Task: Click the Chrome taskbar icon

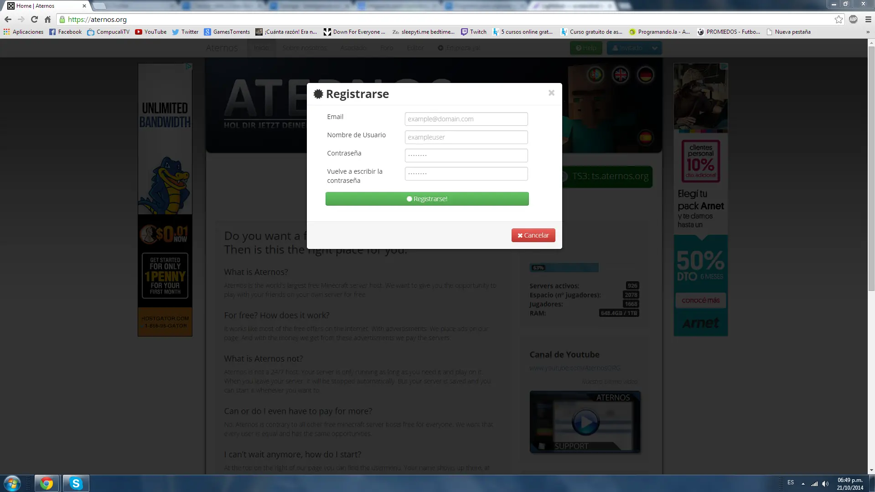Action: 47,483
